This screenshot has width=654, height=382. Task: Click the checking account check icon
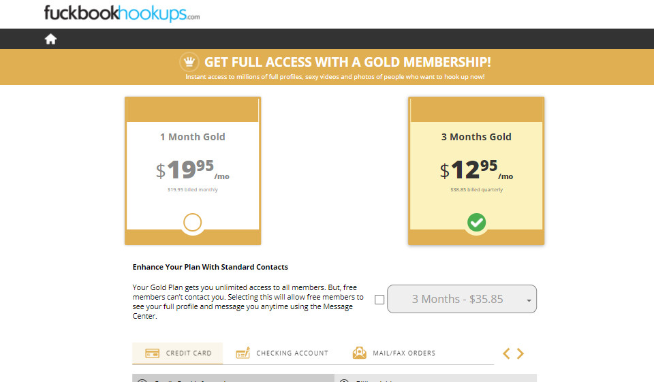tap(243, 353)
